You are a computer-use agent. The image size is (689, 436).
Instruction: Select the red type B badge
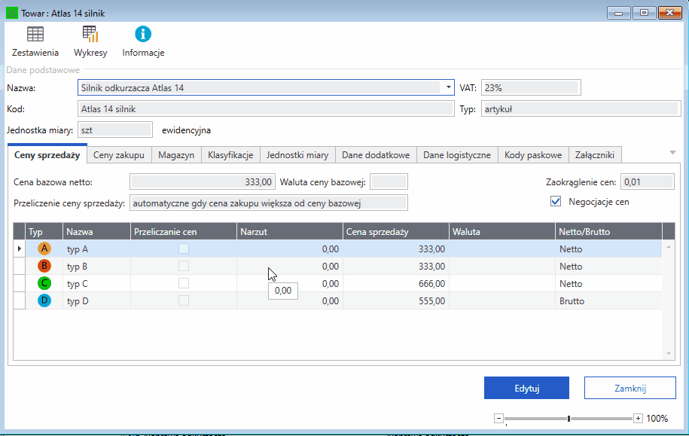point(44,266)
